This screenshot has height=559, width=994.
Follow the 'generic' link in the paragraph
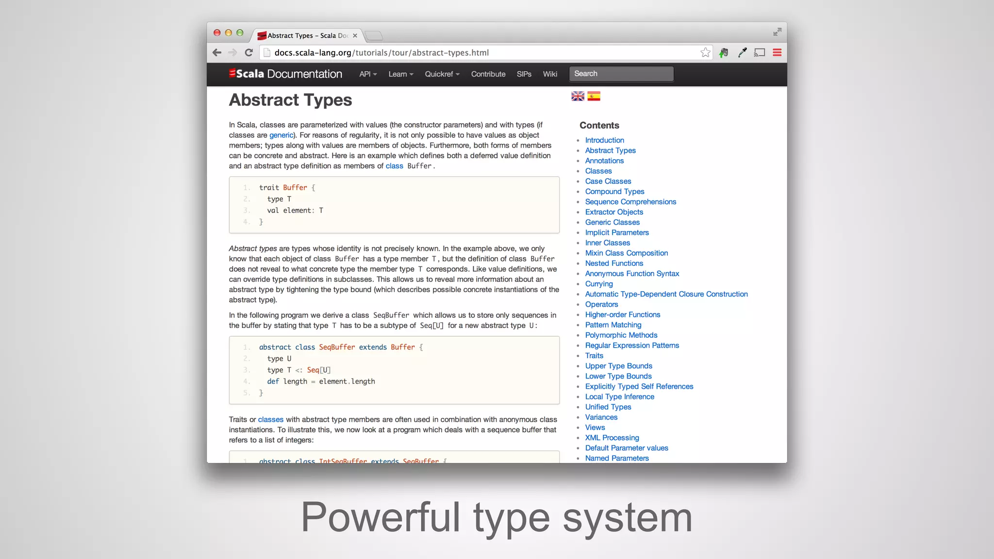coord(281,135)
